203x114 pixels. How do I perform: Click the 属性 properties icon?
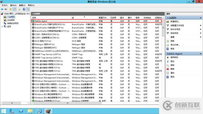[168, 73]
